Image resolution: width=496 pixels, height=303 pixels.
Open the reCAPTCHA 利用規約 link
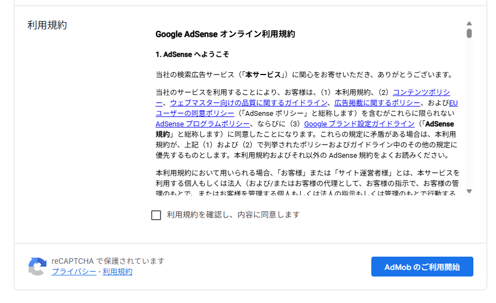[117, 272]
